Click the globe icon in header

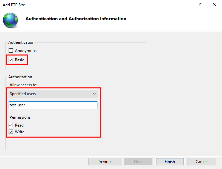point(11,20)
